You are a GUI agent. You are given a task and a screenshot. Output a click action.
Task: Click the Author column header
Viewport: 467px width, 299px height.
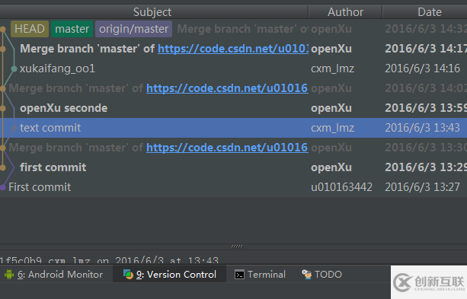pos(345,12)
